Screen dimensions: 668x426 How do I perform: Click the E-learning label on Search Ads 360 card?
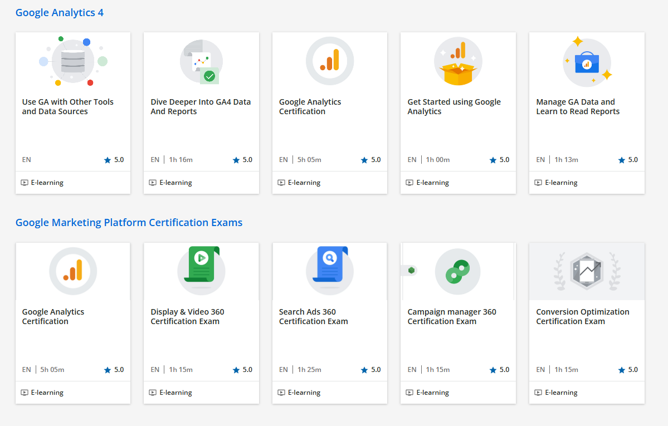(x=304, y=393)
